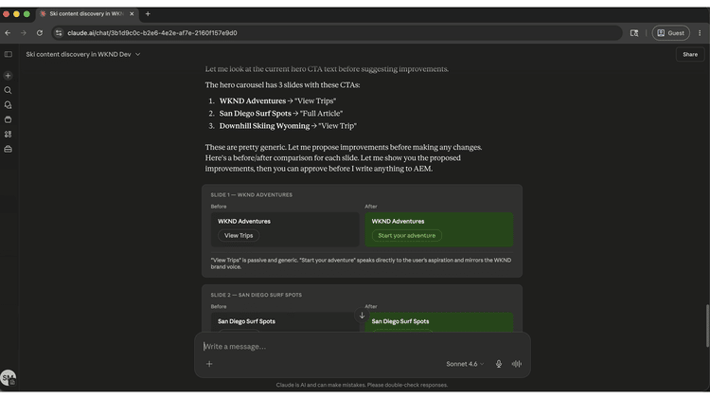Image resolution: width=710 pixels, height=399 pixels.
Task: Open the artifacts grid icon in sidebar
Action: point(9,135)
